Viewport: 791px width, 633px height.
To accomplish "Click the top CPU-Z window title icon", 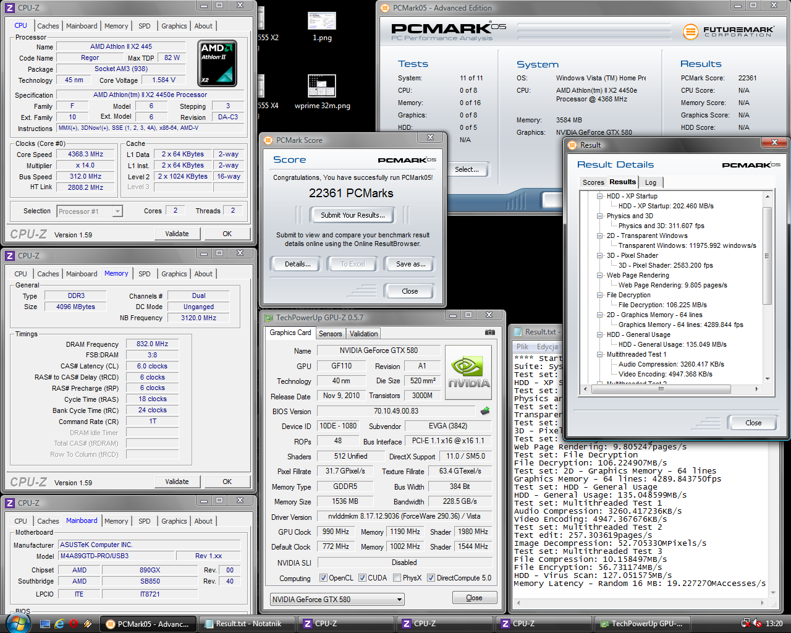I will point(10,8).
